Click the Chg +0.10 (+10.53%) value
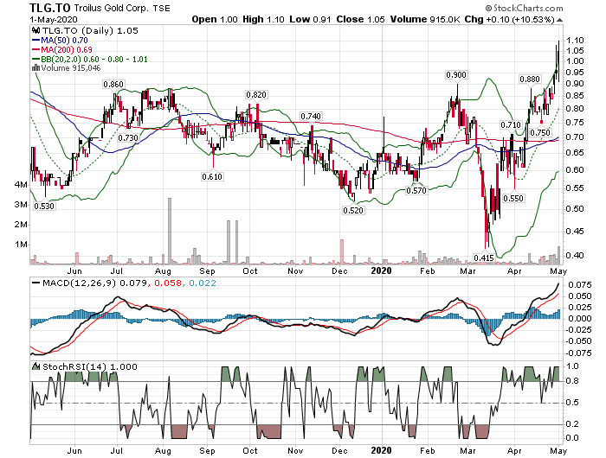The image size is (606, 458). [510, 19]
